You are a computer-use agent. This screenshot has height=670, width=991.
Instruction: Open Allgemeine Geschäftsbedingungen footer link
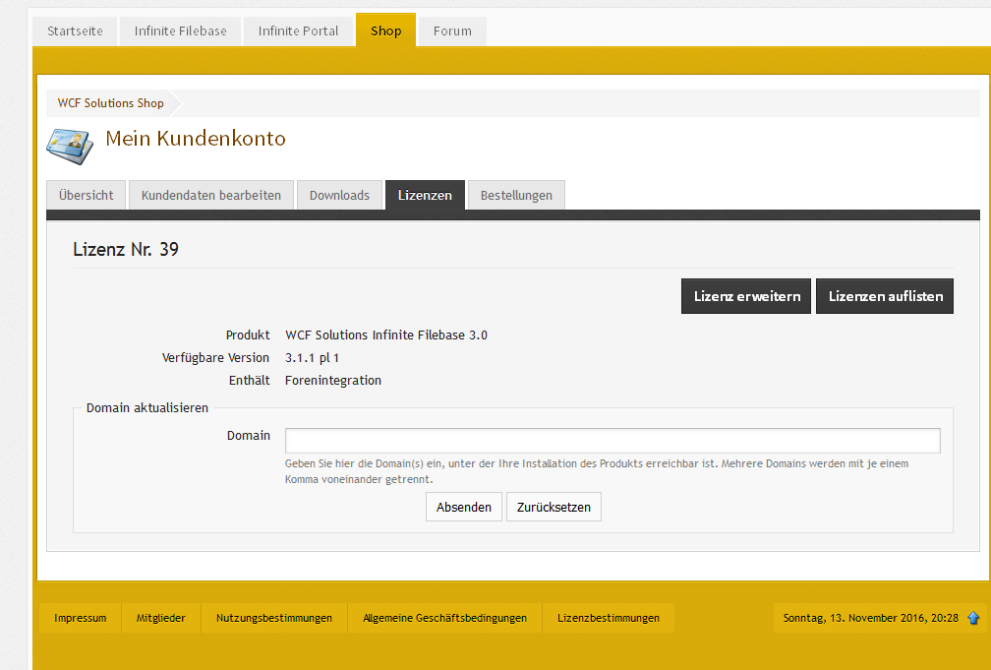coord(444,618)
